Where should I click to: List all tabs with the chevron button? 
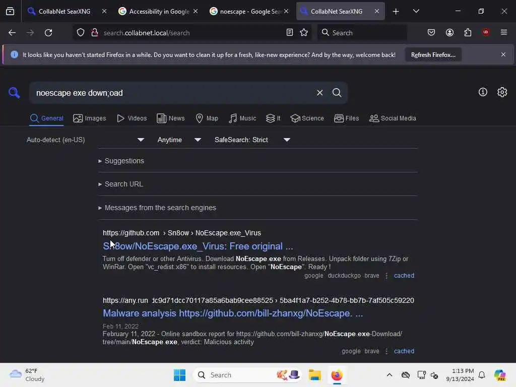[x=416, y=11]
